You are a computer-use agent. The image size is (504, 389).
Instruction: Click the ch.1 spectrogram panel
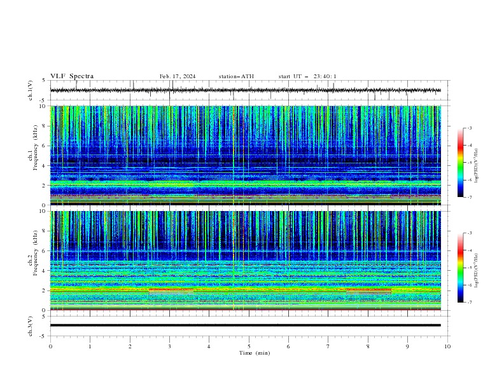pos(246,155)
